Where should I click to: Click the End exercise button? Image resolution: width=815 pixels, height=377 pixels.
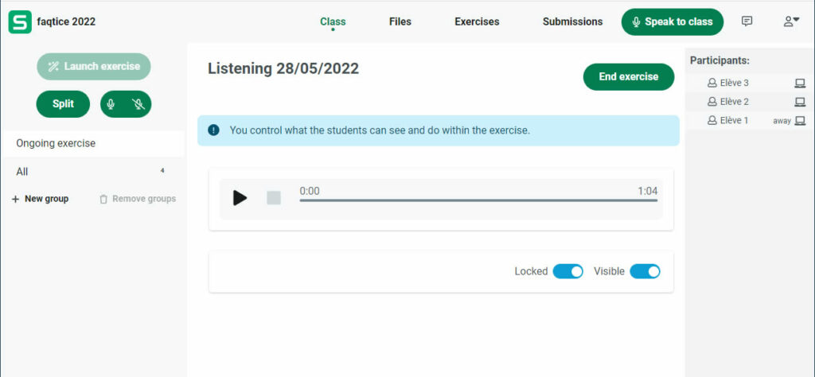(x=628, y=77)
